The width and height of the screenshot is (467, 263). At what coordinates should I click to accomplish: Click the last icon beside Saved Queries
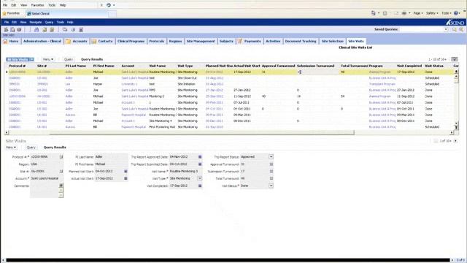point(461,29)
